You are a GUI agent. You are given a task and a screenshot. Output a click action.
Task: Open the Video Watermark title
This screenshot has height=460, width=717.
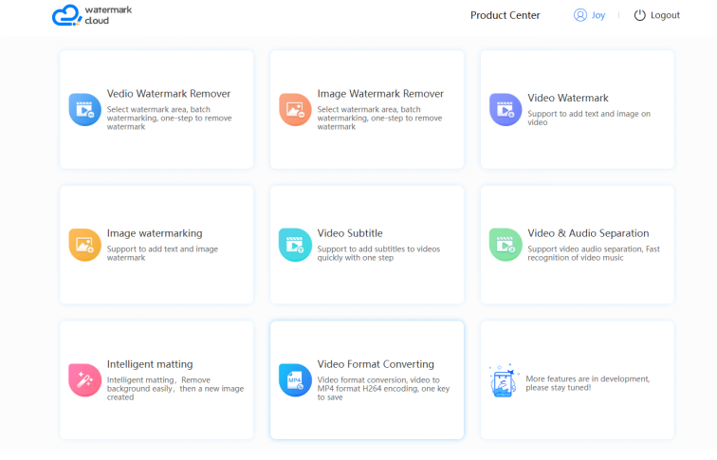[568, 98]
